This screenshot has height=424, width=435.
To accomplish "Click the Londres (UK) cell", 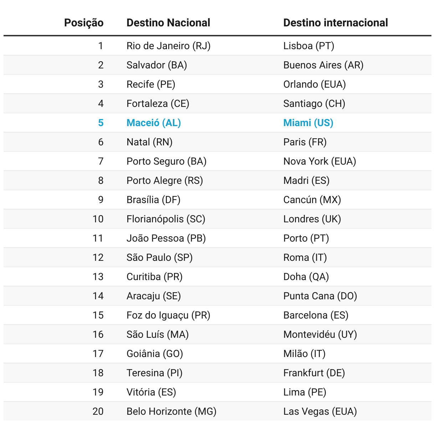I will [x=312, y=219].
